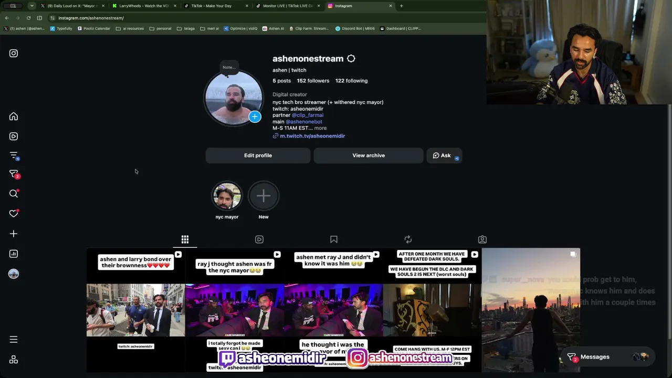Switch to the Reposts tab
The height and width of the screenshot is (378, 672).
tap(408, 239)
